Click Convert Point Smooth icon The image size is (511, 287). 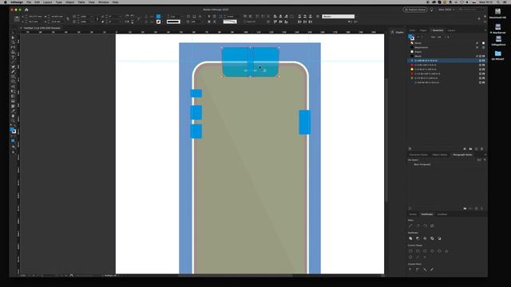click(x=425, y=269)
